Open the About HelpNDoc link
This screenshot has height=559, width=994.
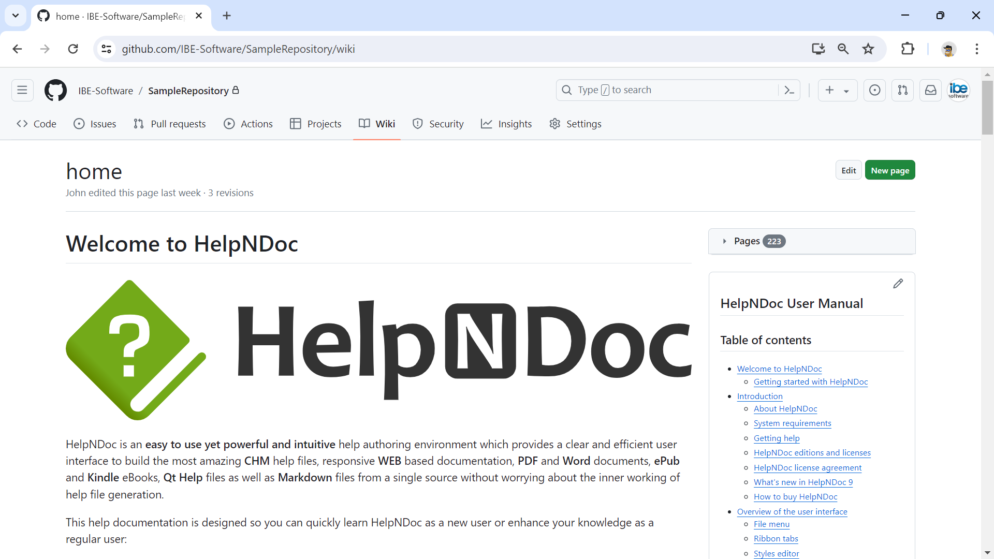pos(785,408)
